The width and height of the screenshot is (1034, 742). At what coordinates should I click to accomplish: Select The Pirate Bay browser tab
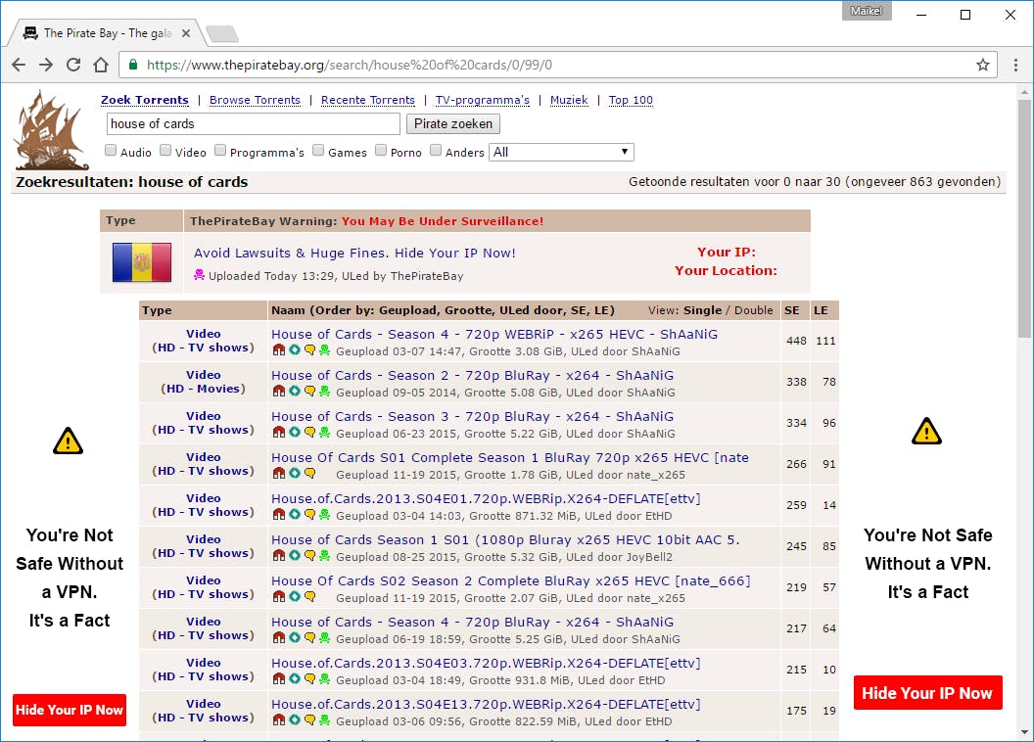coord(106,33)
